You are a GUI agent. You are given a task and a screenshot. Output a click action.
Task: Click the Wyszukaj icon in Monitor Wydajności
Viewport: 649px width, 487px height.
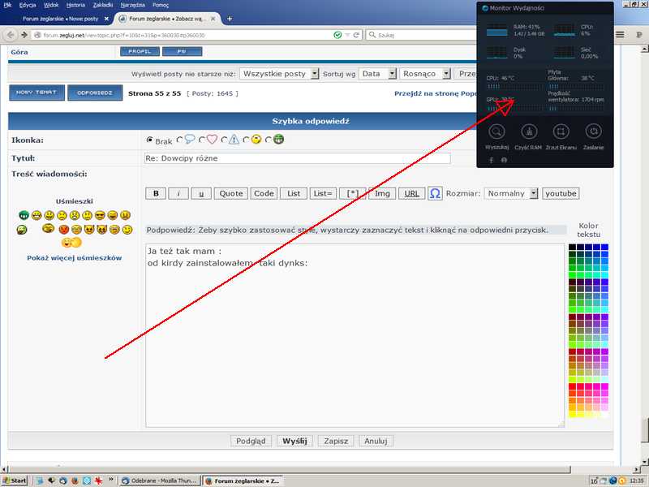click(496, 131)
